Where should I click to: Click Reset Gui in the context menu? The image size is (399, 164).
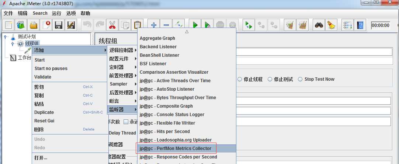click(x=69, y=121)
